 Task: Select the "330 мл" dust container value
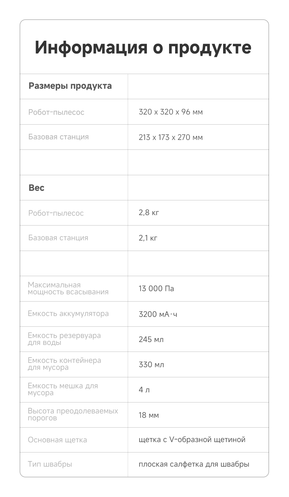tap(151, 364)
